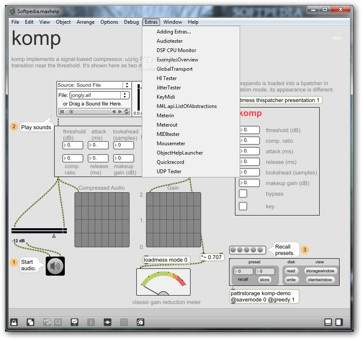362x340 pixels.
Task: Click the first preset dot
Action: (233, 250)
